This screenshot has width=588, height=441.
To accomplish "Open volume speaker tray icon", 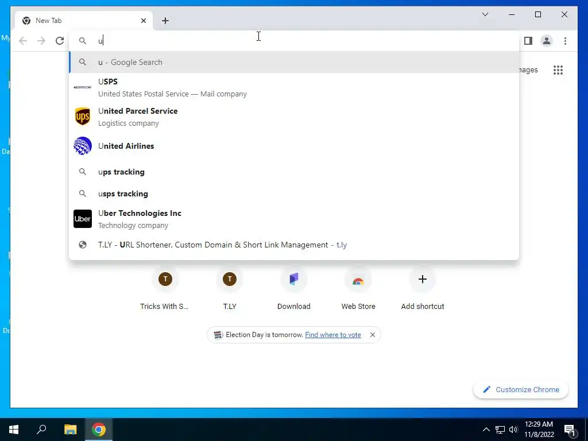I will click(x=513, y=430).
